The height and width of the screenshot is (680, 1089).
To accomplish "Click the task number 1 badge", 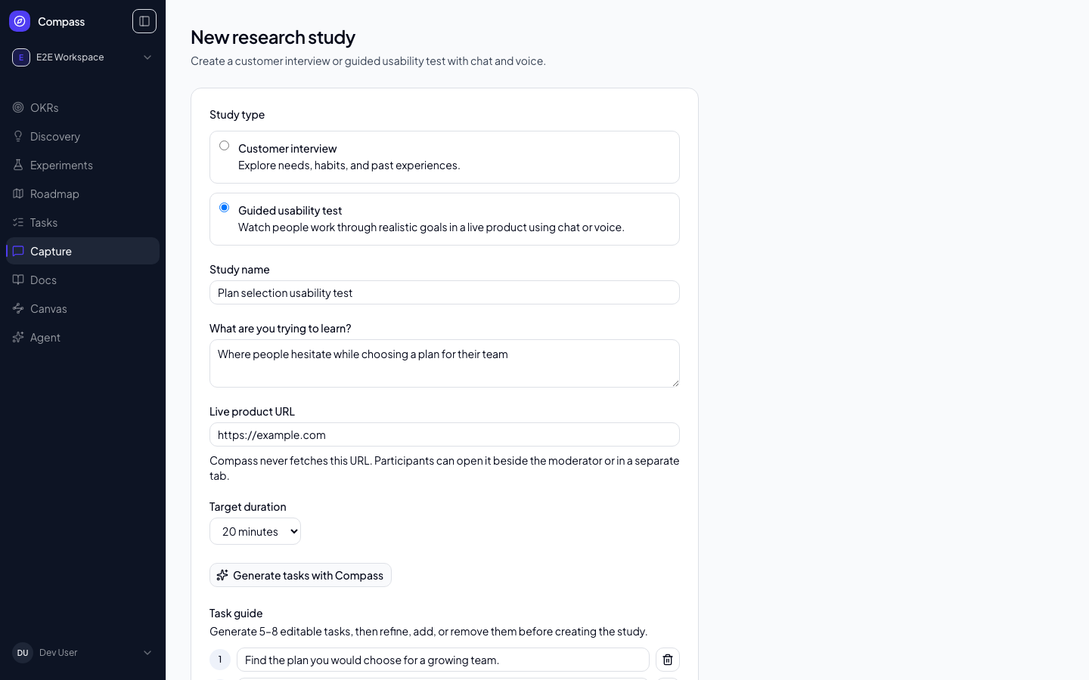I will coord(220,660).
